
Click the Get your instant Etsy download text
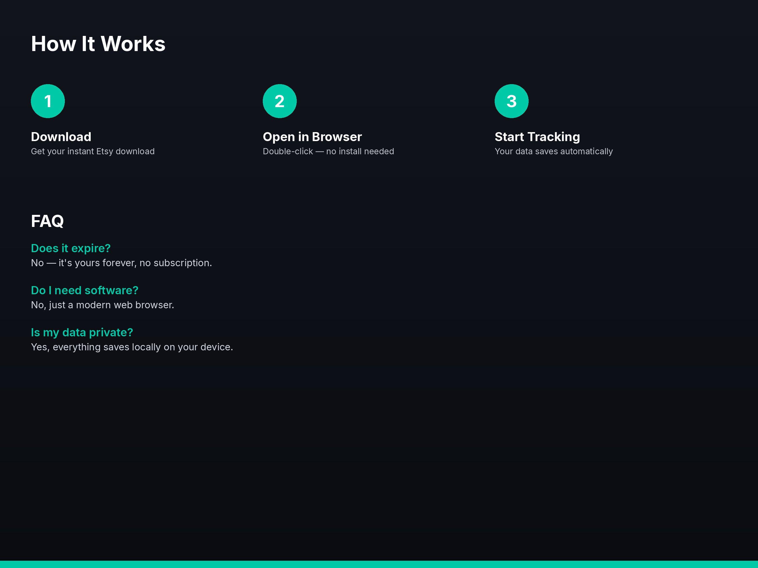point(93,151)
